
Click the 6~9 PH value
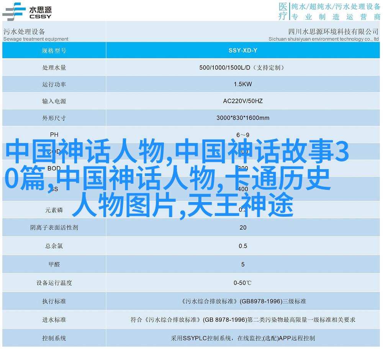click(x=243, y=135)
